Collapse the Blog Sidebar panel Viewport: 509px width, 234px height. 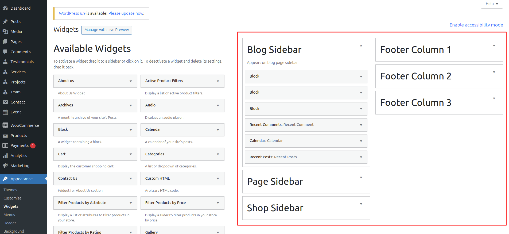pos(361,46)
